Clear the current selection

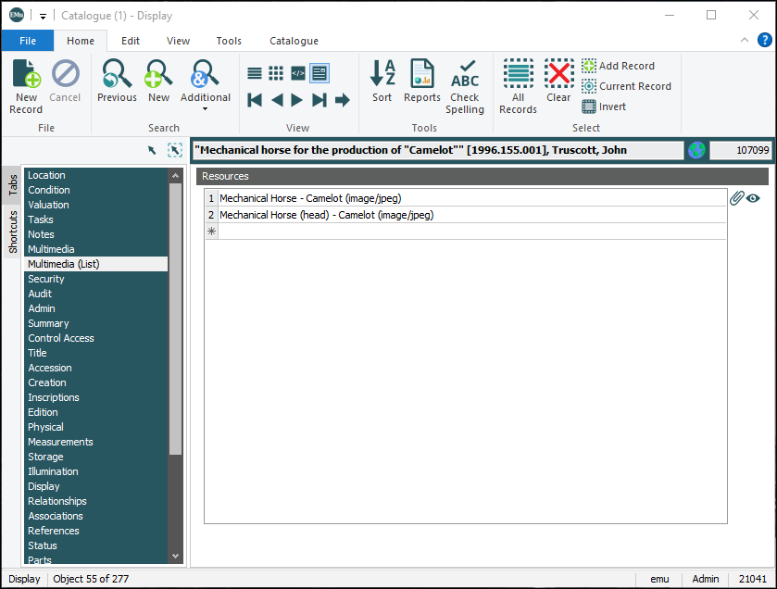[558, 81]
